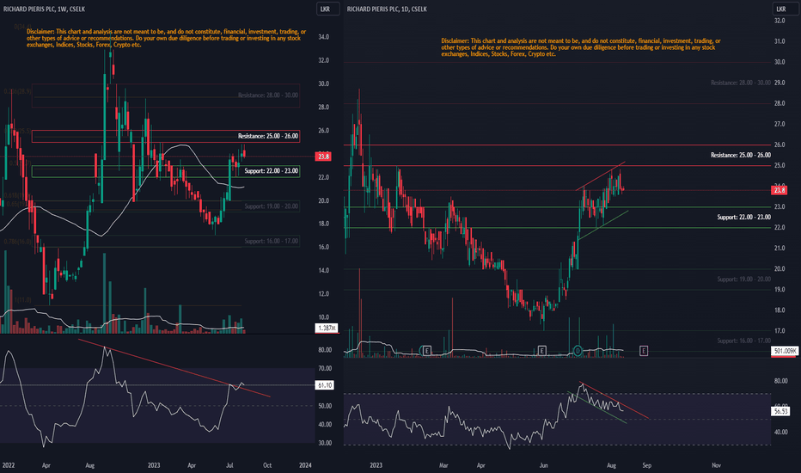Click the red 23.8 price label on daily axis
The image size is (801, 473).
pos(779,190)
